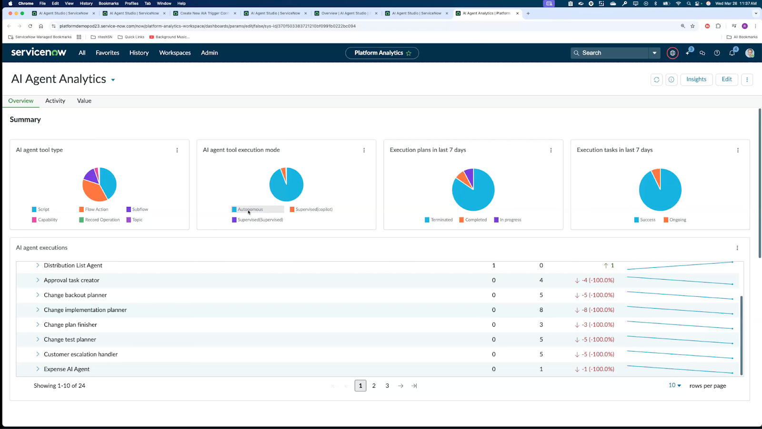
Task: Expand the Change backout planner row
Action: pyautogui.click(x=38, y=295)
